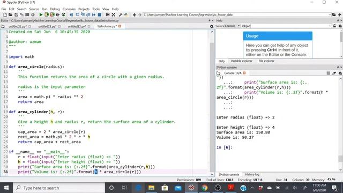343x193 pixels.
Task: Maximize the current pane
Action: (x=107, y=14)
